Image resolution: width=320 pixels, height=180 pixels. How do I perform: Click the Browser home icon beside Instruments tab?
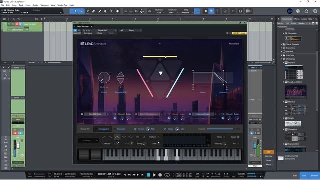coord(279,19)
